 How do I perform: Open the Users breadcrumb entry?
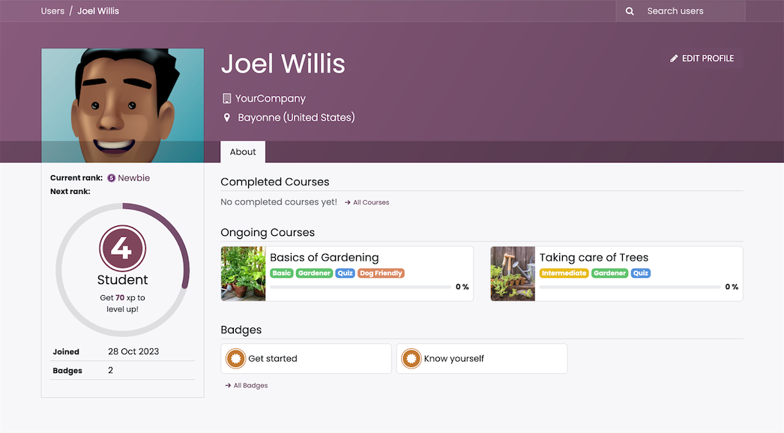tap(52, 10)
